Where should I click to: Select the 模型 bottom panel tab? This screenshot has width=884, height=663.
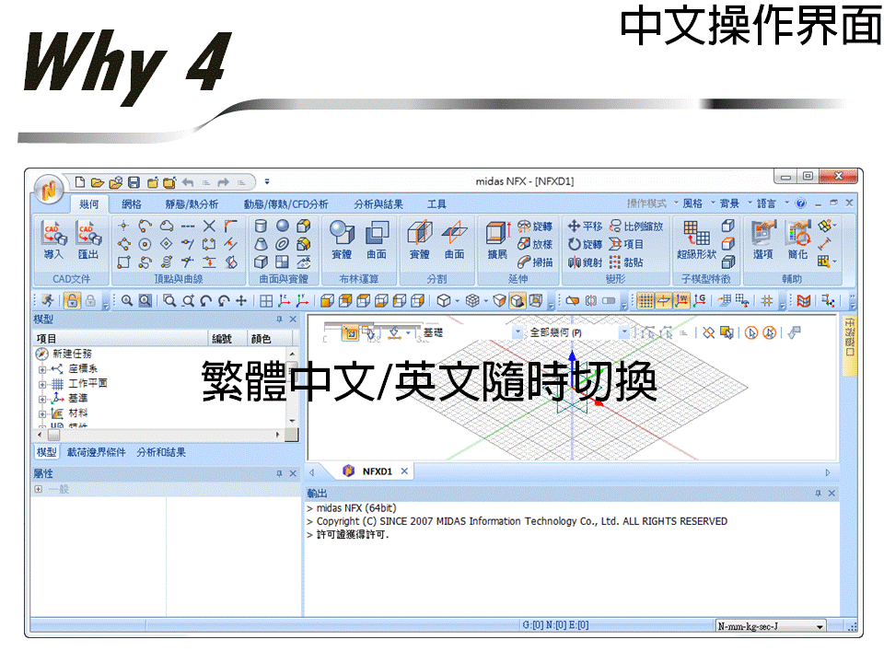tap(46, 452)
